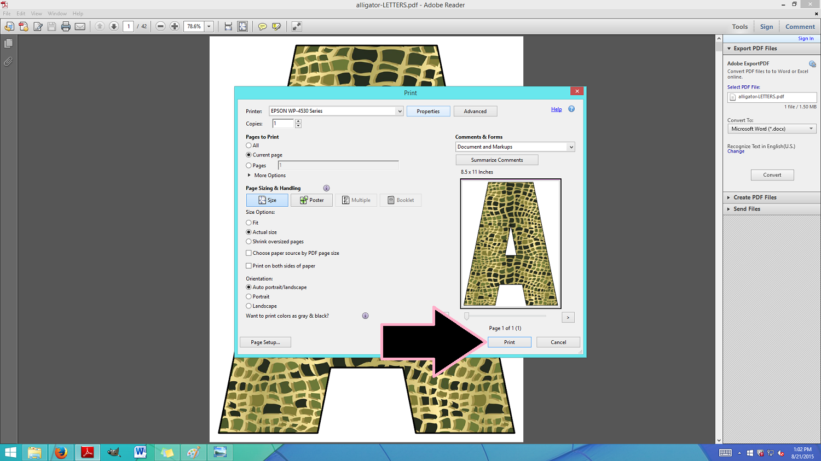Click the printer icon in the toolbar
The width and height of the screenshot is (821, 461).
(66, 26)
